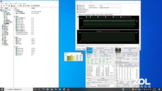
Task: Click the report page icon in toolbar
Action: [x=18, y=6]
